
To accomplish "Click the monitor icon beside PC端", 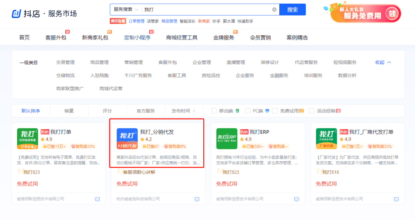I will (267, 111).
